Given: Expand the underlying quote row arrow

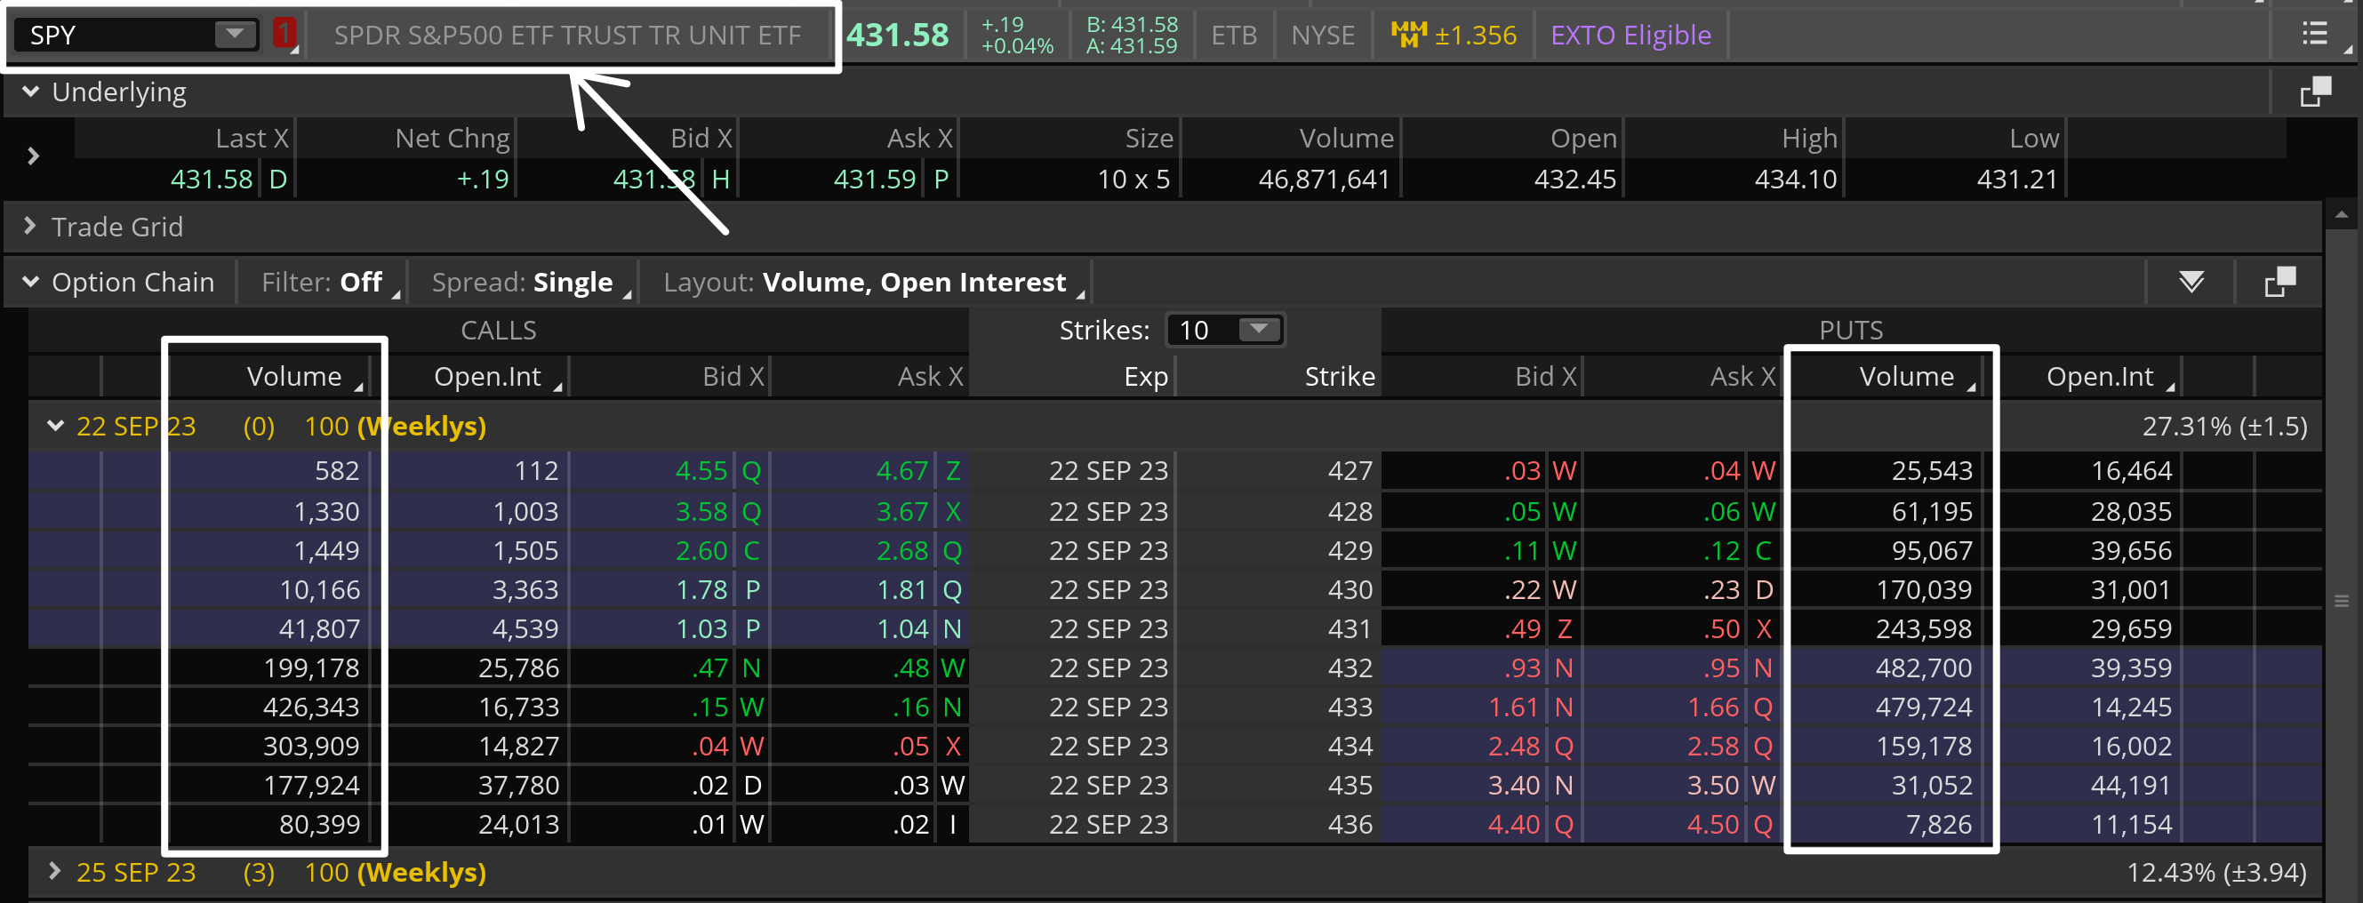Looking at the screenshot, I should [x=33, y=156].
